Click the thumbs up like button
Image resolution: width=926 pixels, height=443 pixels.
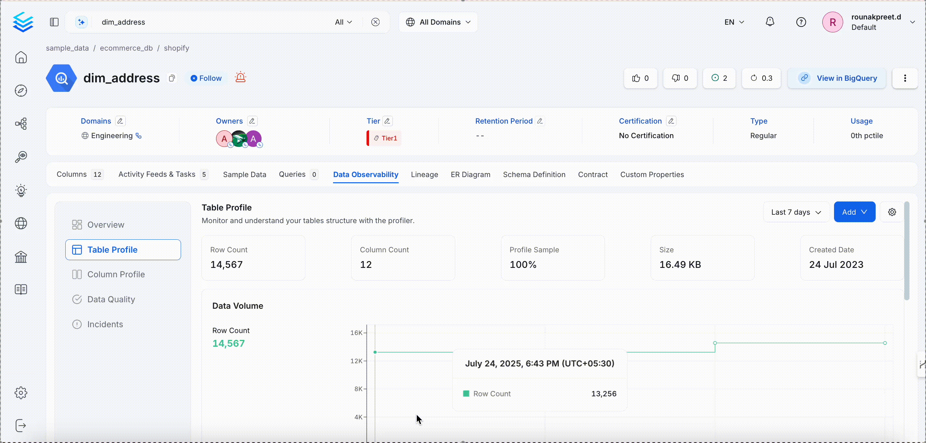(x=641, y=78)
